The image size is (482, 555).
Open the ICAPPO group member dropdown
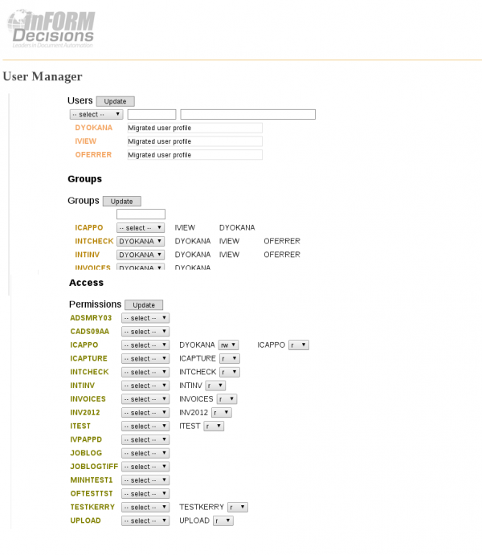coord(141,228)
